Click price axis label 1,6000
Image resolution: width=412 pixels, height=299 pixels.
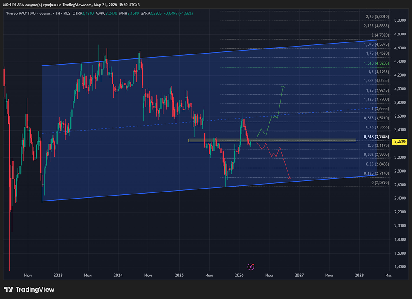click(x=400, y=253)
